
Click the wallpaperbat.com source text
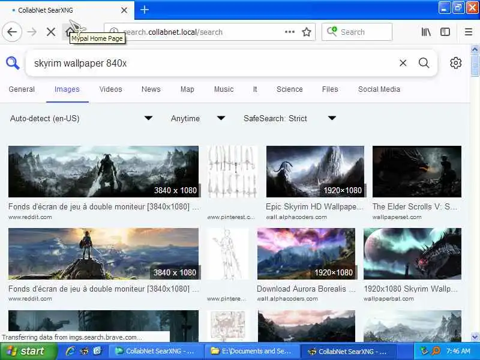388,299
